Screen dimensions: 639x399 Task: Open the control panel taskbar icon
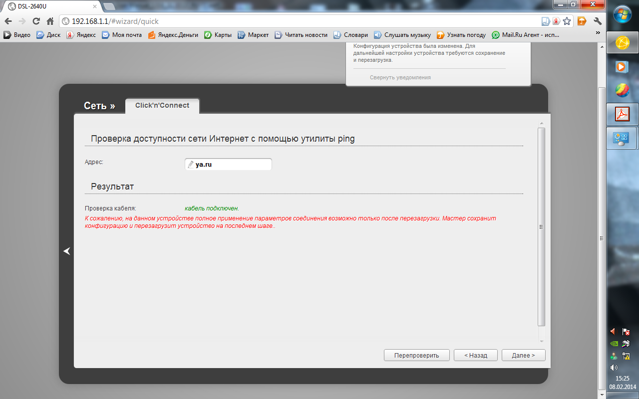[622, 138]
